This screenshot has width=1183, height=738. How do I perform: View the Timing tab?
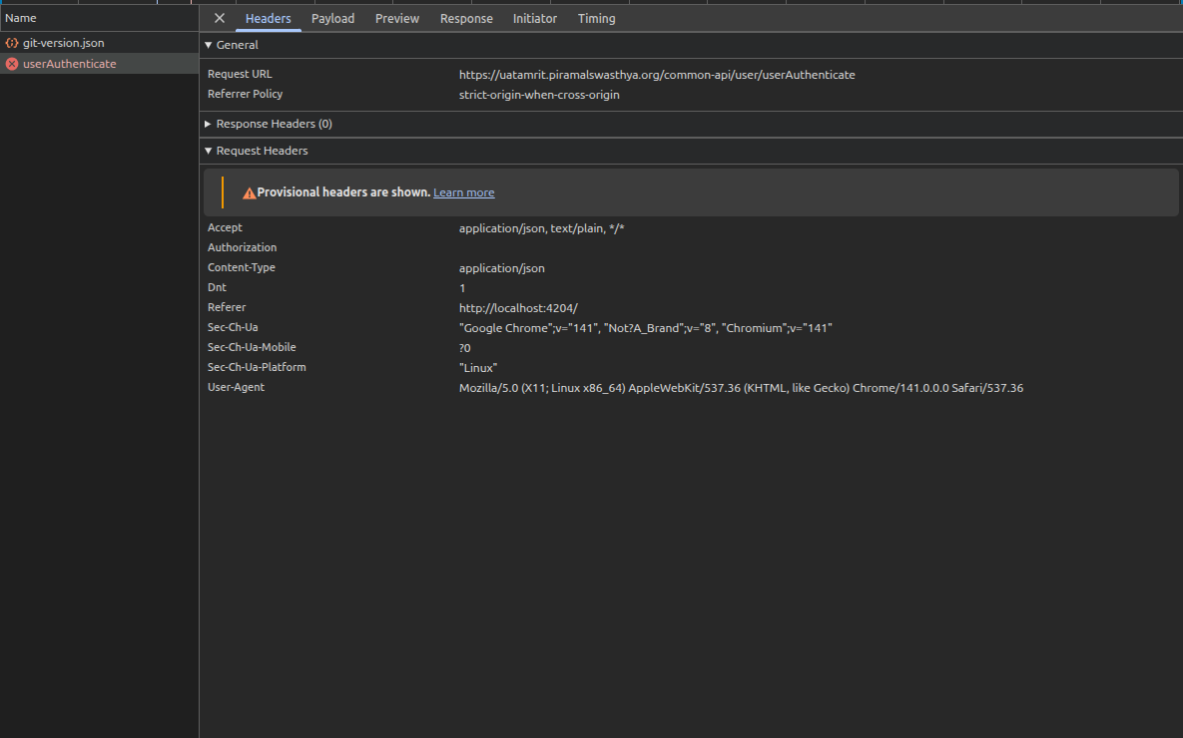(596, 18)
